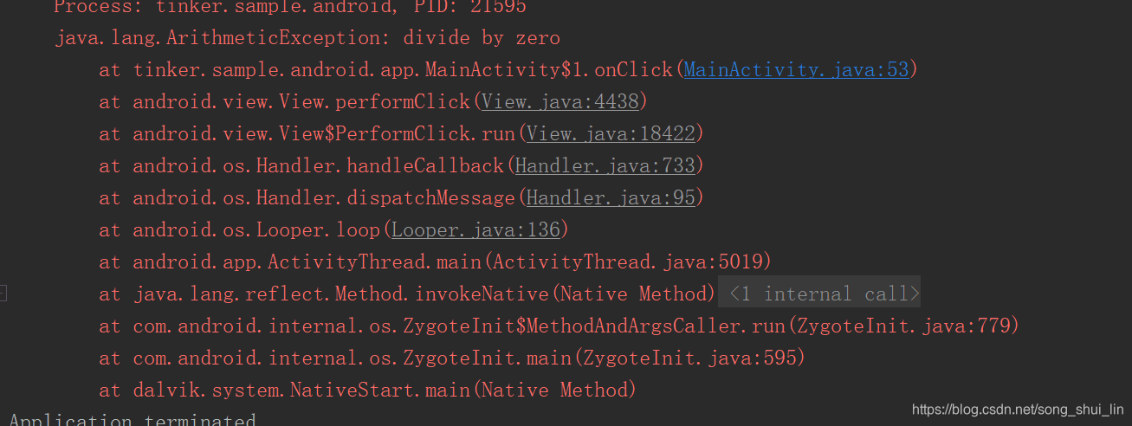Select 'android.view.View$PerformClick.run' text
The height and width of the screenshot is (426, 1132).
(x=324, y=134)
